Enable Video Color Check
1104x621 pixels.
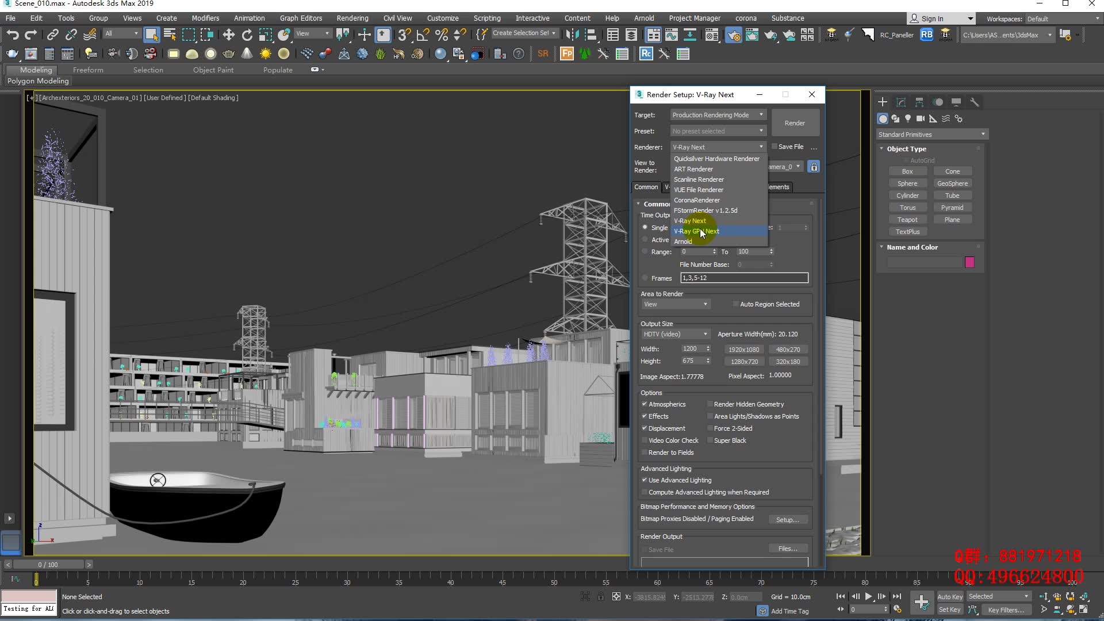coord(645,440)
